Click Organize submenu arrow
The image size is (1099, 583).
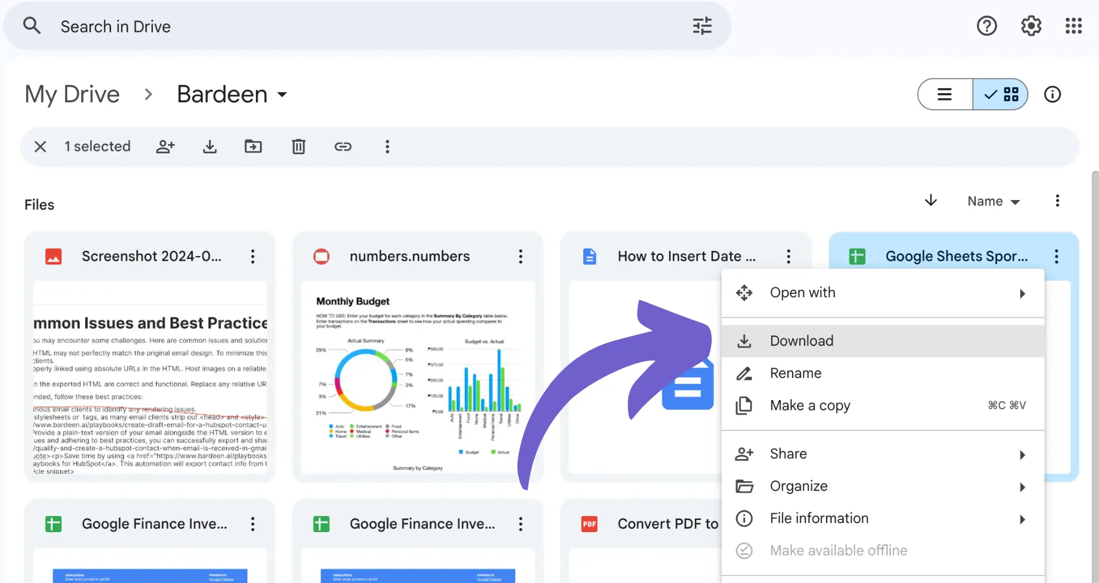point(1022,487)
